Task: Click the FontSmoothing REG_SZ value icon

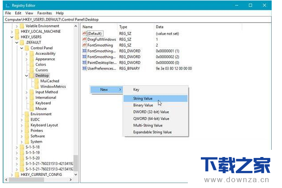Action: [x=84, y=45]
